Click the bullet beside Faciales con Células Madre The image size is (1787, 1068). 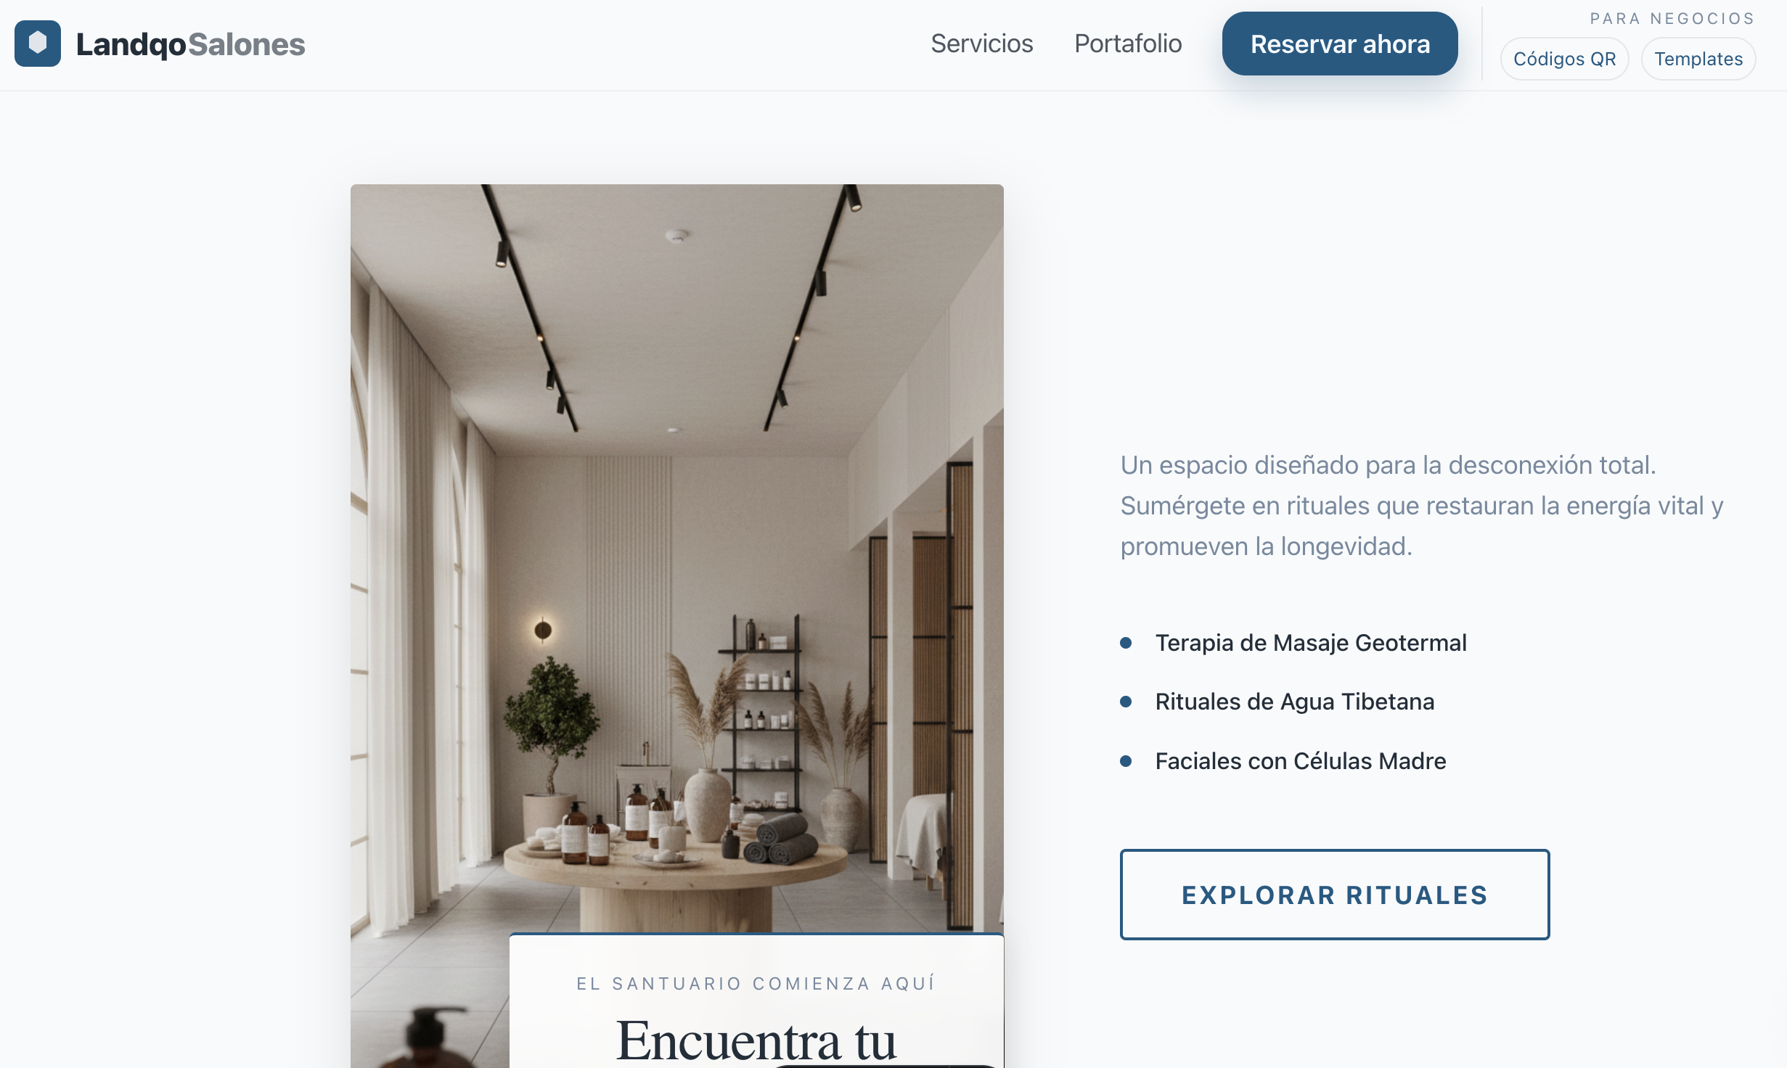[x=1126, y=761]
